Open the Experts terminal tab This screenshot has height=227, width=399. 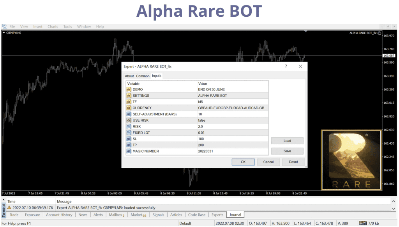point(217,215)
